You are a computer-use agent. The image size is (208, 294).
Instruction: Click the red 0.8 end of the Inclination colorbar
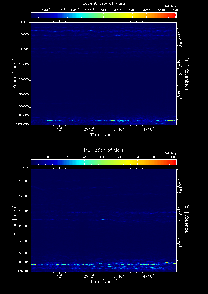pyautogui.click(x=174, y=162)
